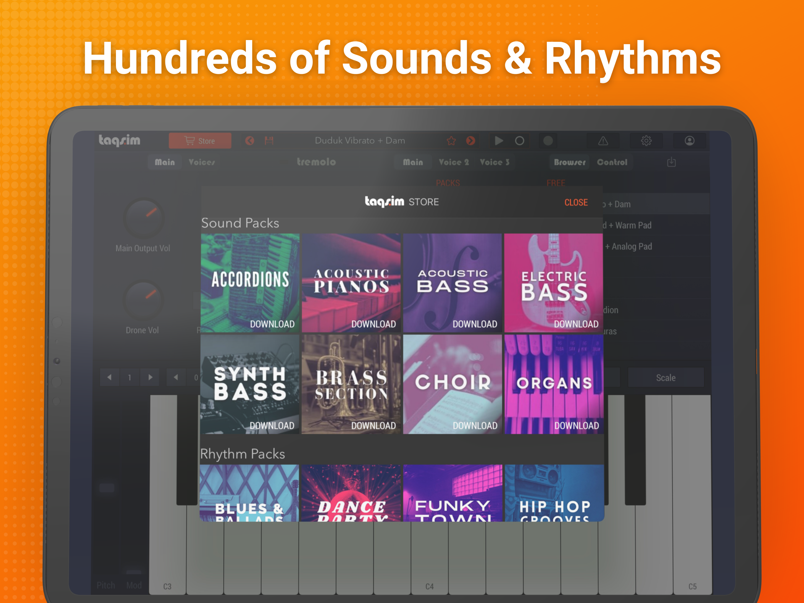
Task: Toggle the loop circle button
Action: (x=519, y=141)
